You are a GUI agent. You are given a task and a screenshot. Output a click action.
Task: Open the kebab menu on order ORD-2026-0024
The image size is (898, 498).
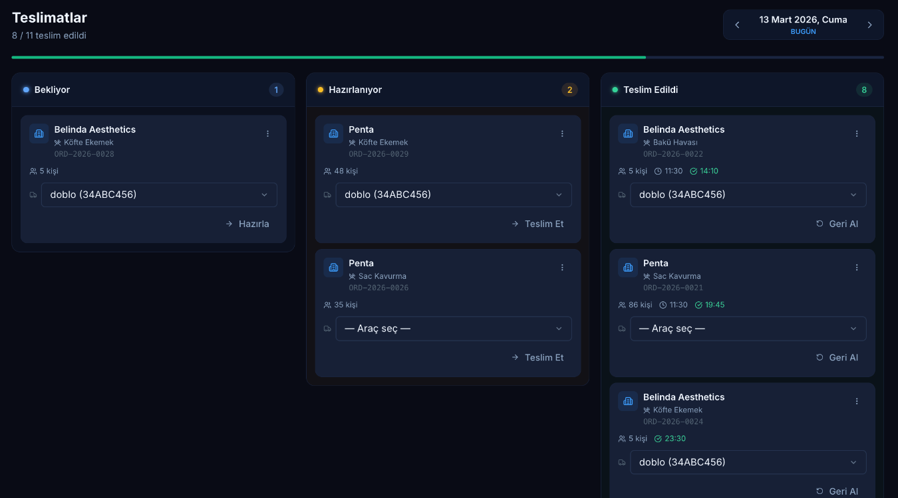pos(857,401)
